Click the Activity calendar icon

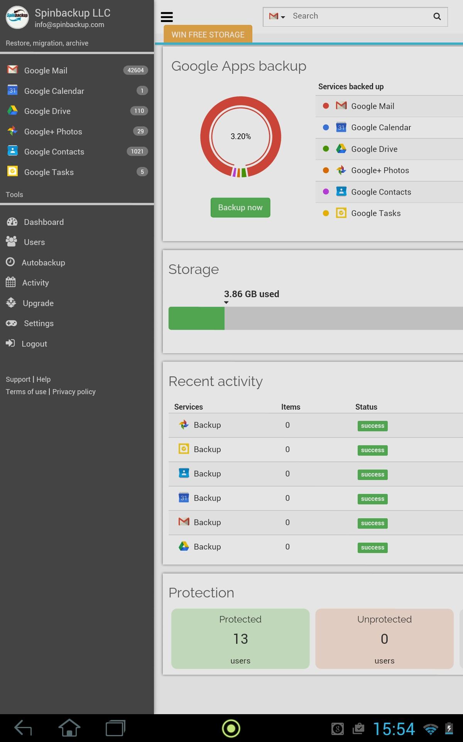pyautogui.click(x=11, y=282)
